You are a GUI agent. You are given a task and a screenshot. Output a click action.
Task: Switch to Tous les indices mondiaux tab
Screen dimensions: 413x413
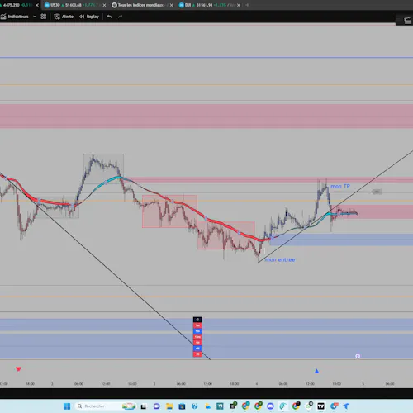tap(140, 5)
